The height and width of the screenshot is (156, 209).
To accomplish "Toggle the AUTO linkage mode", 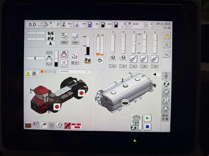I will [x=49, y=53].
